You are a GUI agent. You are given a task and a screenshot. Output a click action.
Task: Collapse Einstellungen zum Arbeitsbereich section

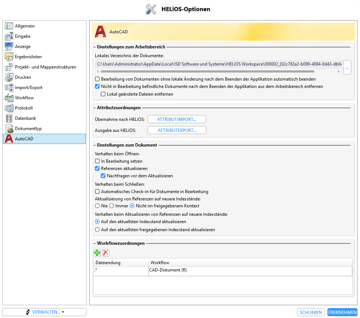tap(94, 47)
